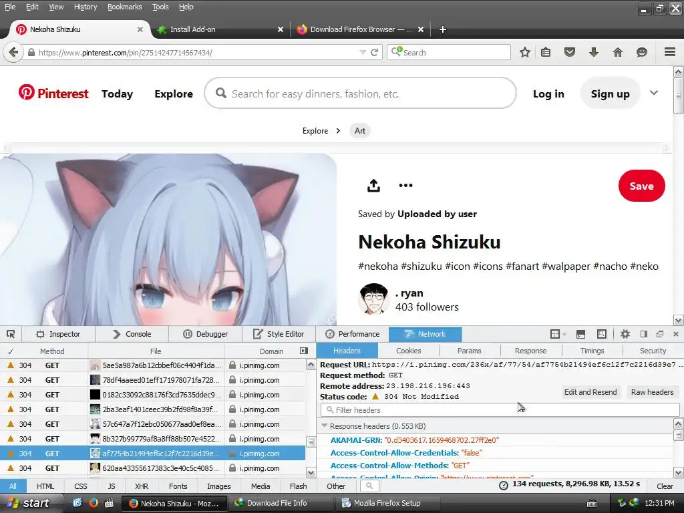Close the Nekoha Shizuku browser tab

[x=140, y=29]
